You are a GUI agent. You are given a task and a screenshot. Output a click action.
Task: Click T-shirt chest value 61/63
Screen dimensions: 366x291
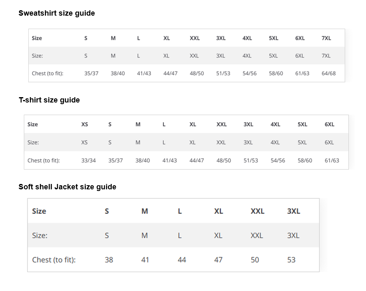[x=332, y=161]
